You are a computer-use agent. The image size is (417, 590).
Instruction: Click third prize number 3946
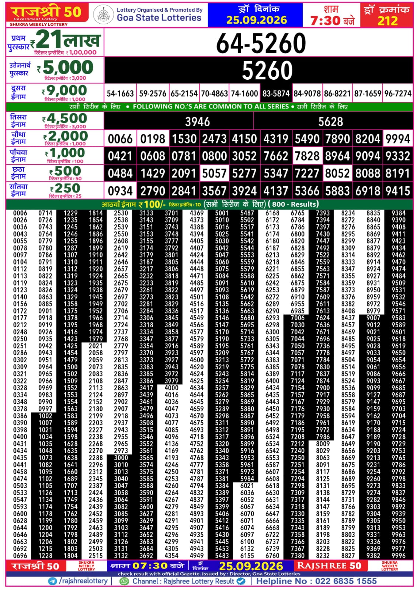tap(198, 121)
